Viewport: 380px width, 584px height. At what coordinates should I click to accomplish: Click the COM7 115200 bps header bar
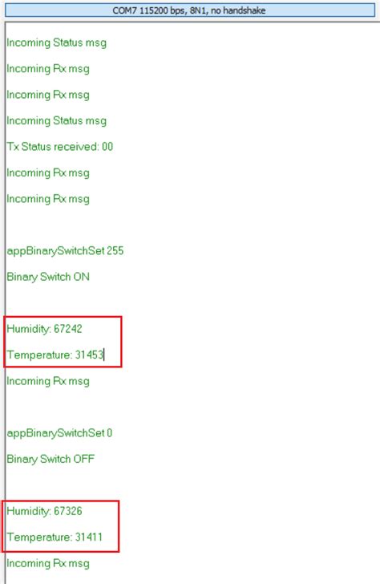click(x=190, y=10)
